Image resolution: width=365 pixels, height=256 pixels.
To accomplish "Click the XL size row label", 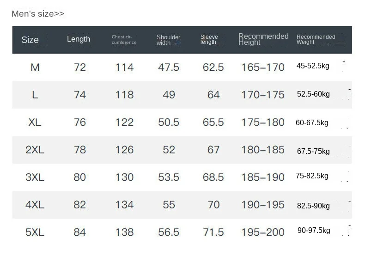I will click(x=35, y=122).
